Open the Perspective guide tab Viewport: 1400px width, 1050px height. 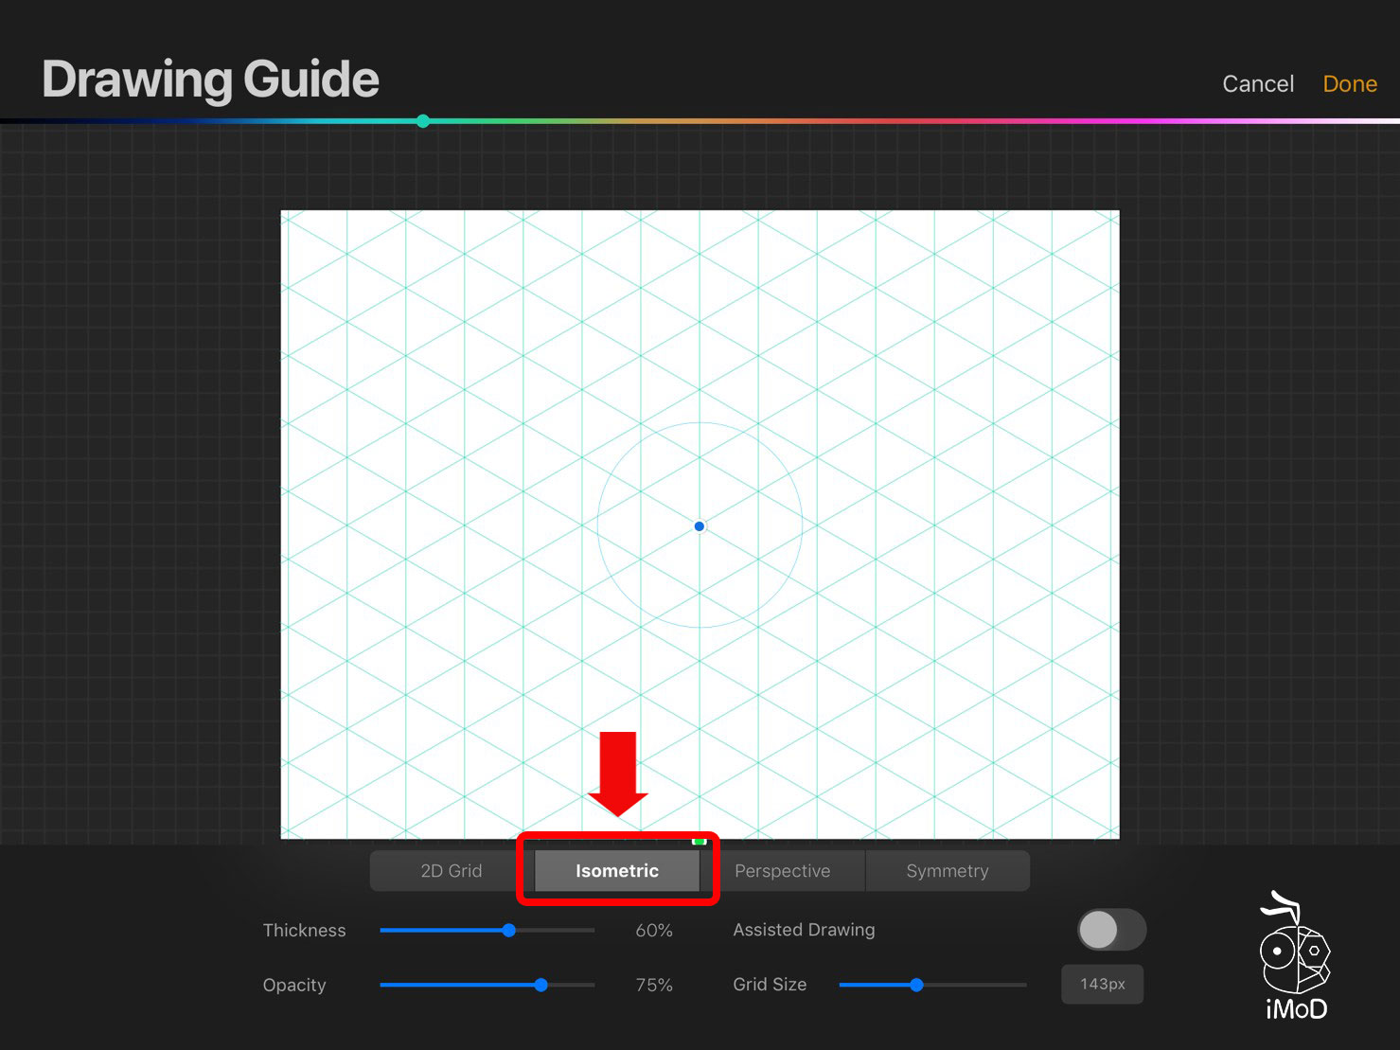pos(782,871)
